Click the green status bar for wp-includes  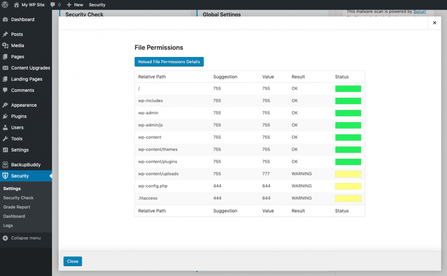tap(348, 101)
